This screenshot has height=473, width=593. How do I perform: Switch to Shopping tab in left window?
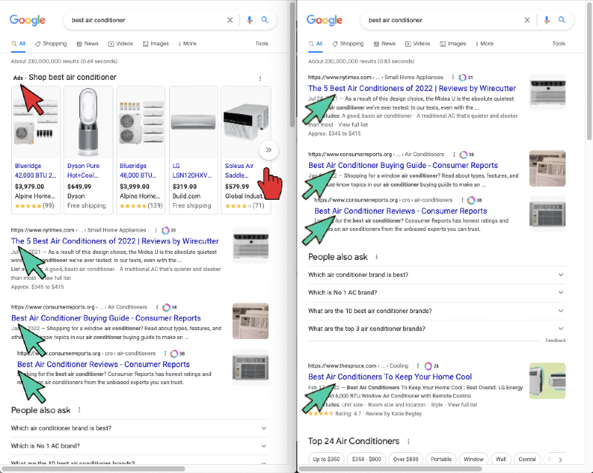51,44
